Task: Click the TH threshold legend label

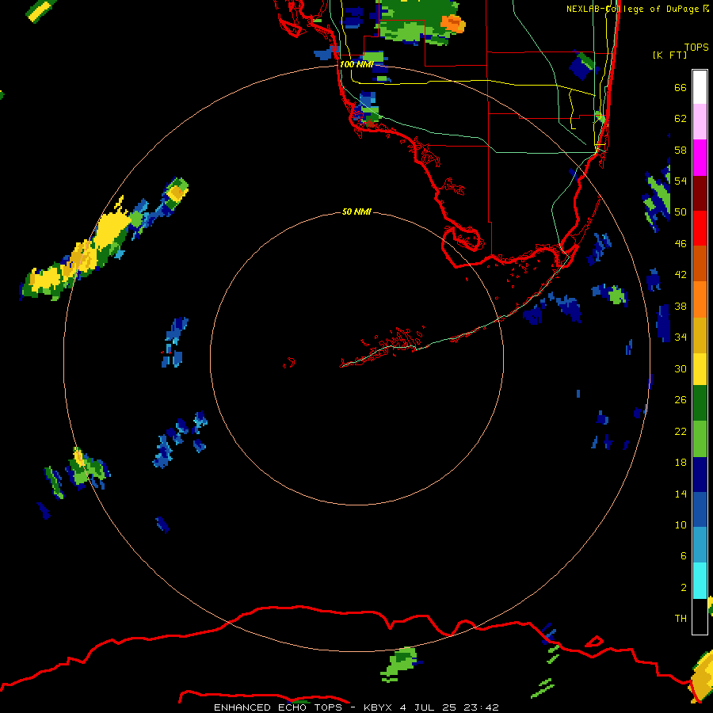Action: tap(681, 619)
